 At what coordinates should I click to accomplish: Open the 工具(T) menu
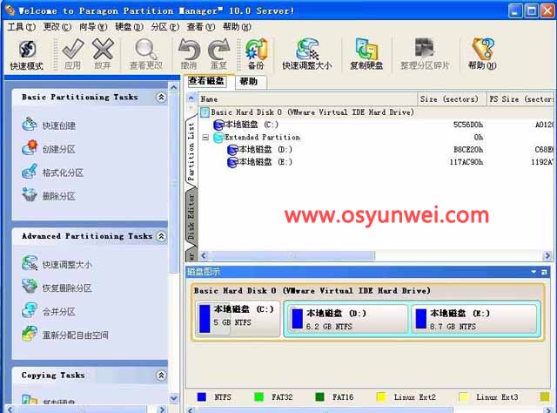pyautogui.click(x=21, y=27)
